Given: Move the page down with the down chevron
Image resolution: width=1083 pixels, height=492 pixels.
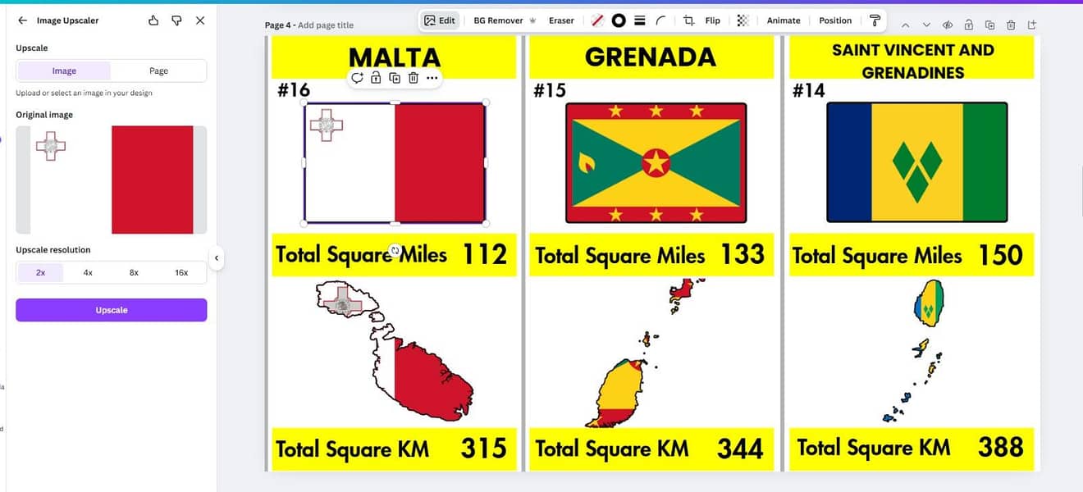Looking at the screenshot, I should coord(926,25).
